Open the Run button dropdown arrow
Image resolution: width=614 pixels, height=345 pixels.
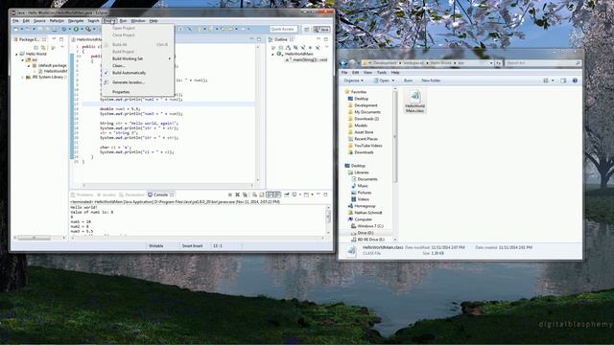(82, 29)
